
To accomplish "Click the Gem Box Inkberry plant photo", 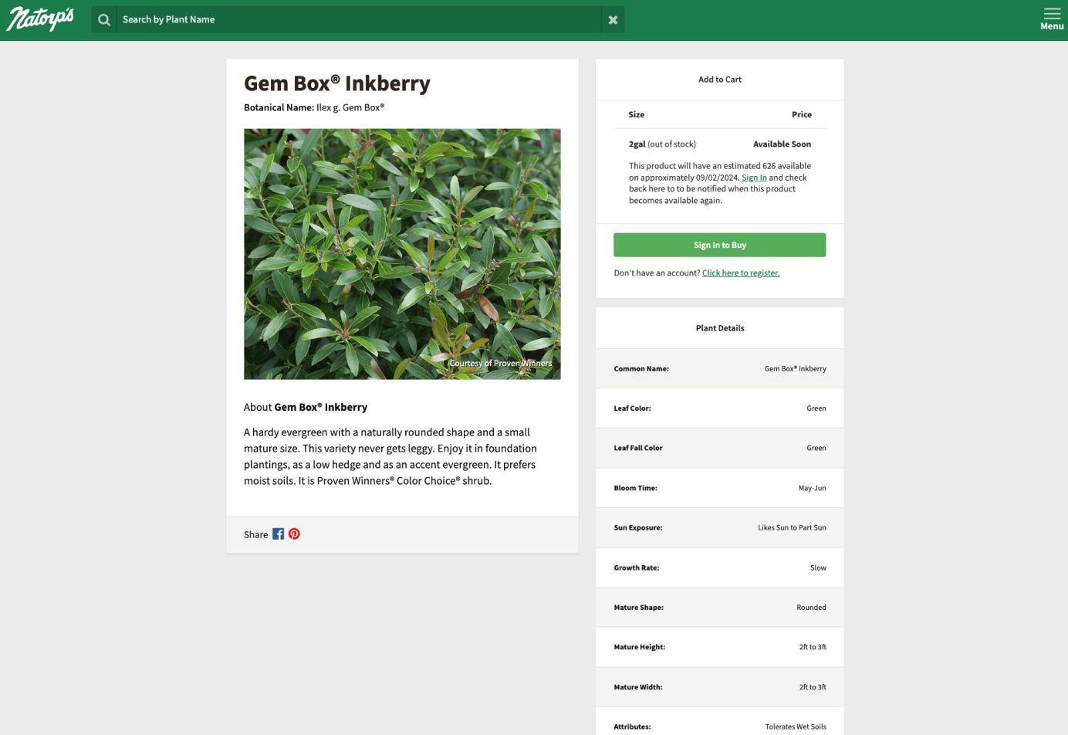I will [x=402, y=254].
